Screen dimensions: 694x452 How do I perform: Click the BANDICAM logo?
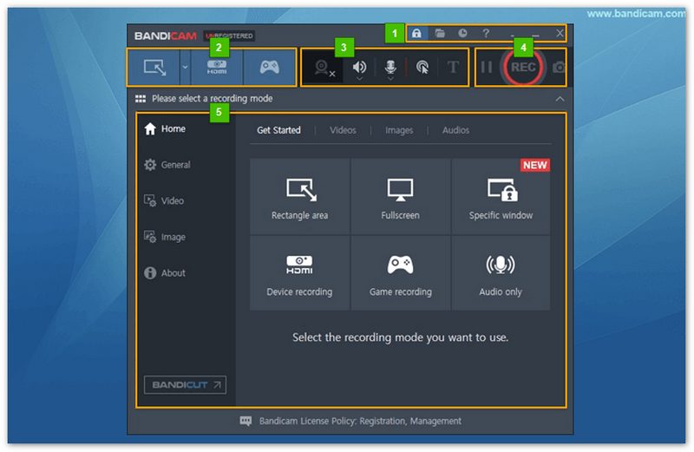point(166,36)
